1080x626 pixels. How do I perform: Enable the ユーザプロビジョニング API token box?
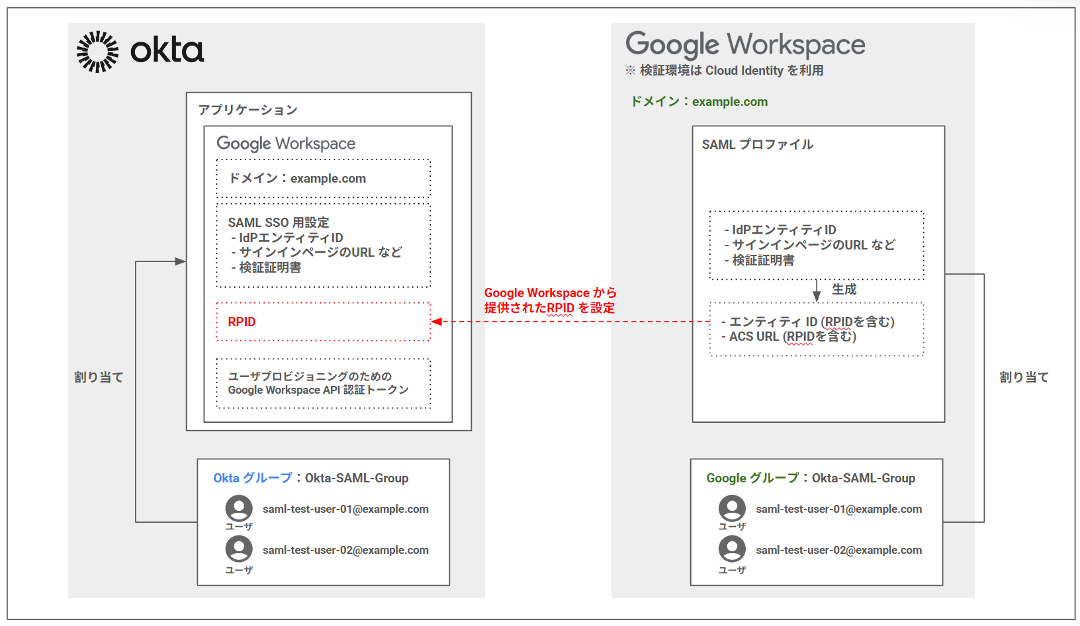pos(323,382)
